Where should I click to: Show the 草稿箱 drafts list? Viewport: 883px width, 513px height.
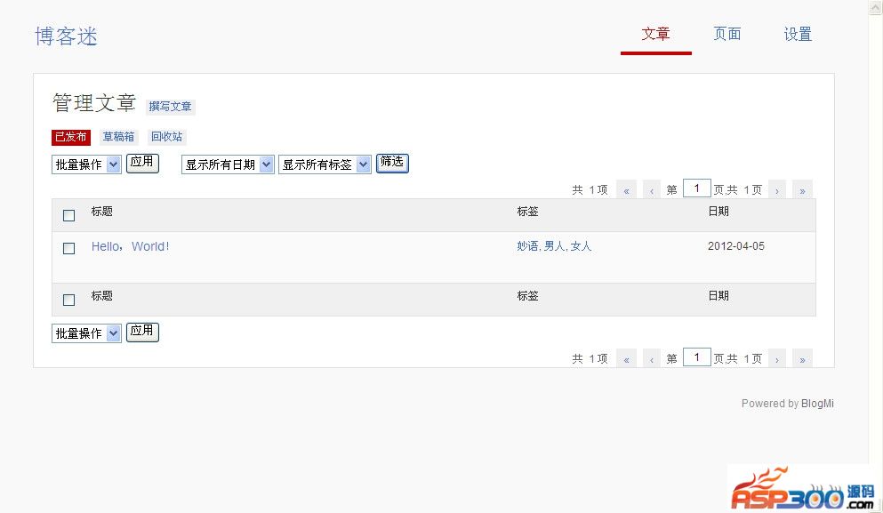coord(118,137)
